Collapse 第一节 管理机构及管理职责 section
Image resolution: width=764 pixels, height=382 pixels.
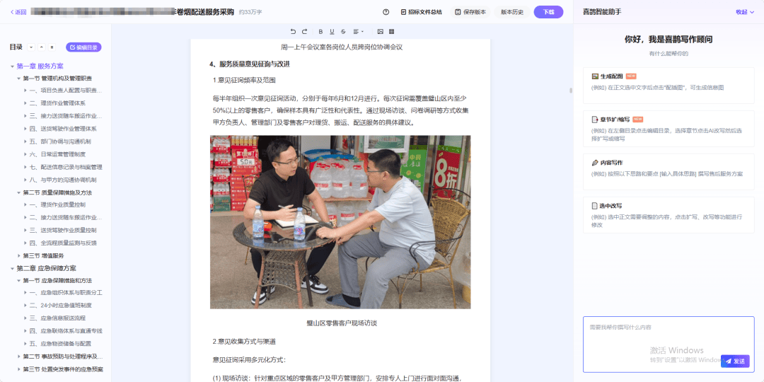[x=19, y=78]
